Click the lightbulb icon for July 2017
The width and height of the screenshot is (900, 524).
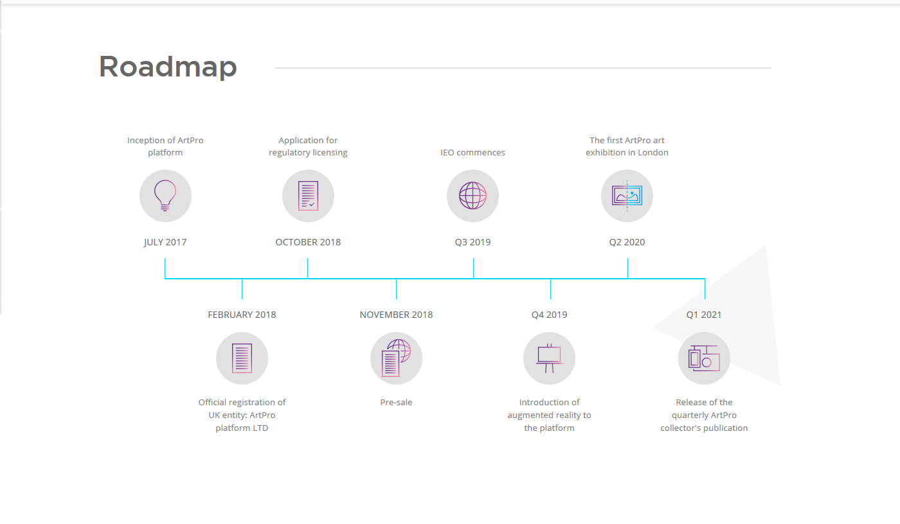(x=165, y=196)
